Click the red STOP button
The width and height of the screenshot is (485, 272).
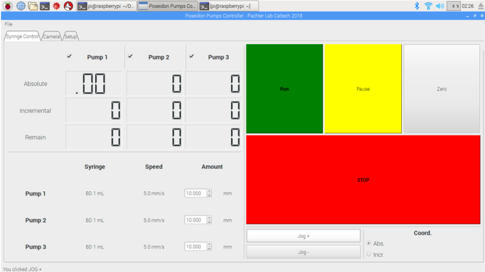(x=363, y=180)
